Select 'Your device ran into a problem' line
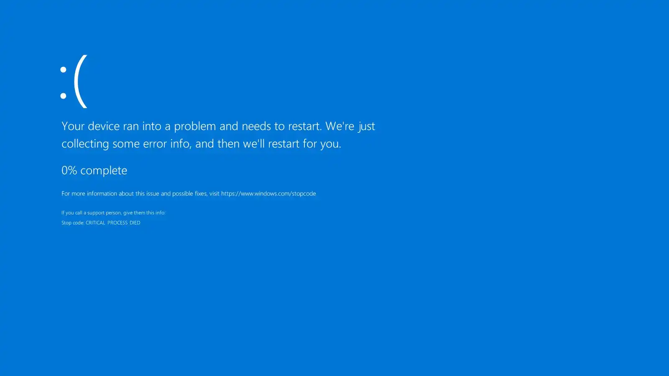669x376 pixels. click(218, 126)
